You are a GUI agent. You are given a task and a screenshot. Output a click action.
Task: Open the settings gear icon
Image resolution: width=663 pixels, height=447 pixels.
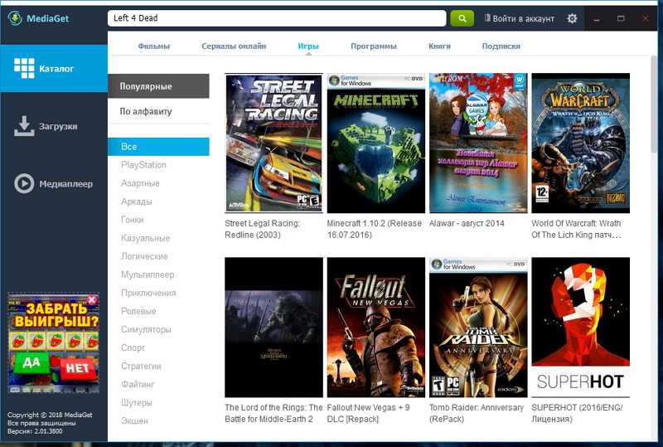[572, 18]
